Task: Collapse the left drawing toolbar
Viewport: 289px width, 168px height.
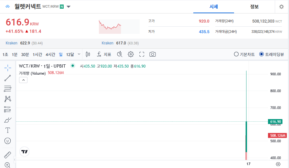Action: click(x=15, y=160)
